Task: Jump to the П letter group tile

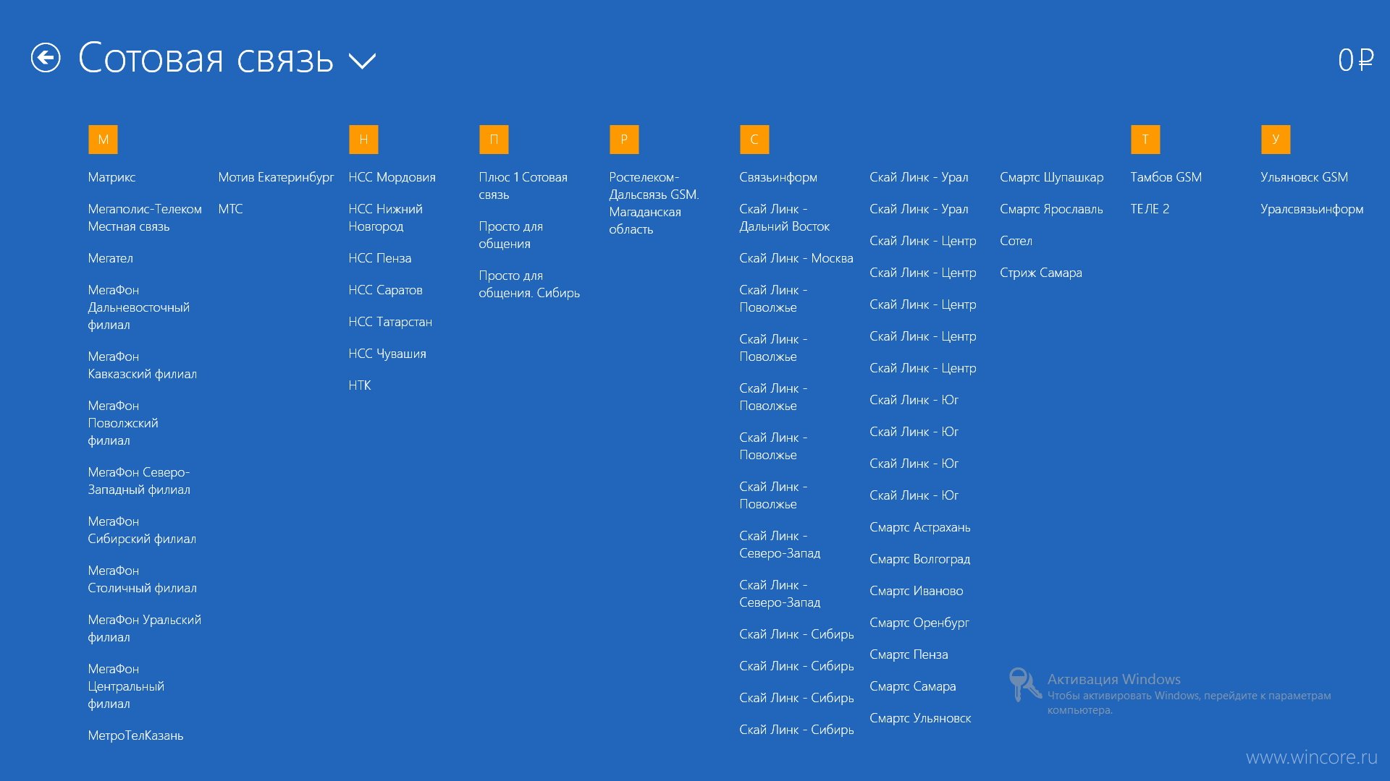Action: click(x=494, y=140)
